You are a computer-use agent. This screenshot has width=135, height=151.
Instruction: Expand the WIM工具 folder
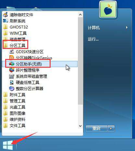coord(15,33)
